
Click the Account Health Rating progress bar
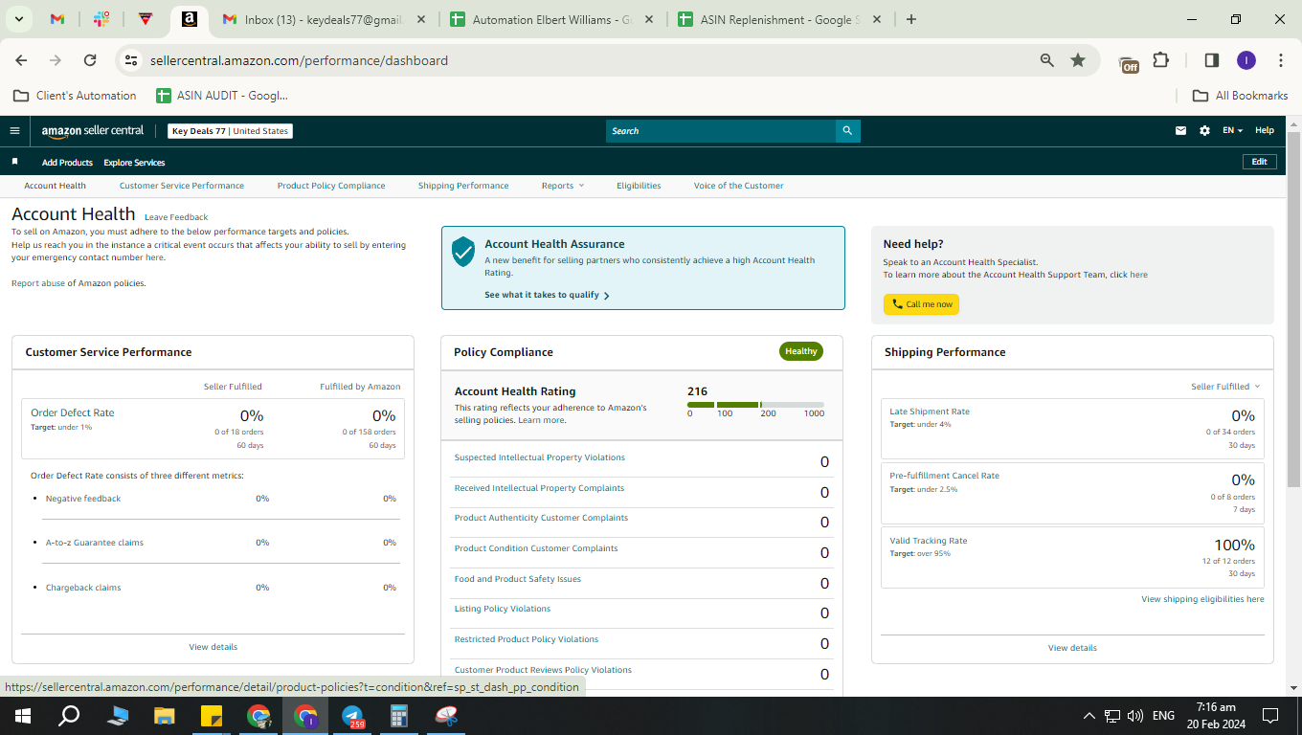(755, 405)
